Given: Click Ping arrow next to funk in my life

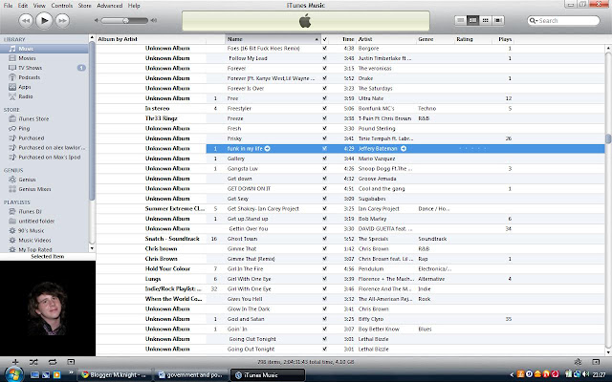Looking at the screenshot, I should 268,149.
